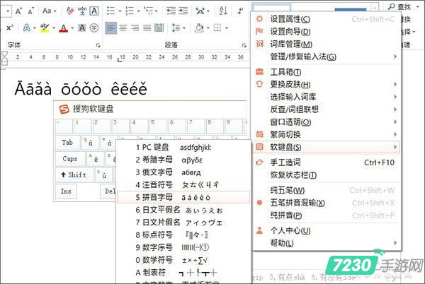This screenshot has width=425, height=284.
Task: Expand 软键盘(S) submenu
Action: point(326,147)
